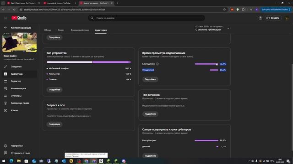The image size is (293, 164).
Task: Open Аналитика in the sidebar
Action: pyautogui.click(x=19, y=74)
